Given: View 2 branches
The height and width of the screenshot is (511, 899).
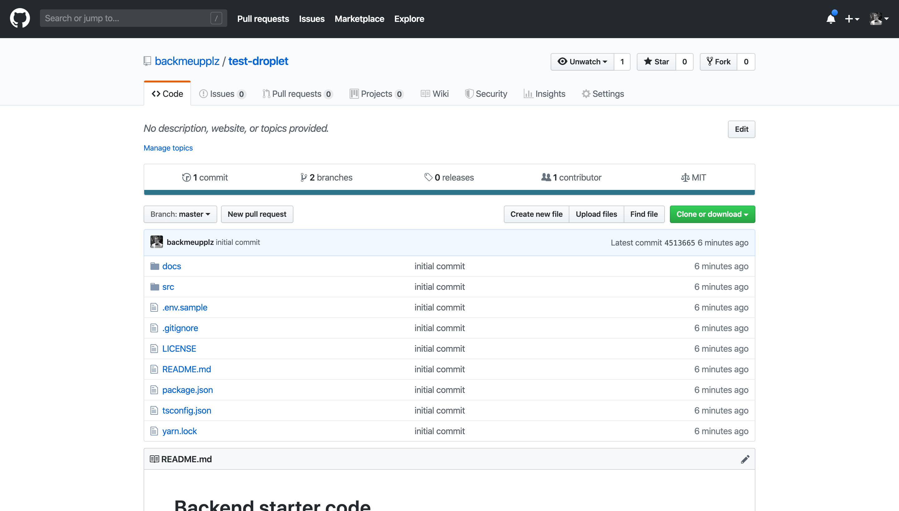Looking at the screenshot, I should tap(327, 177).
